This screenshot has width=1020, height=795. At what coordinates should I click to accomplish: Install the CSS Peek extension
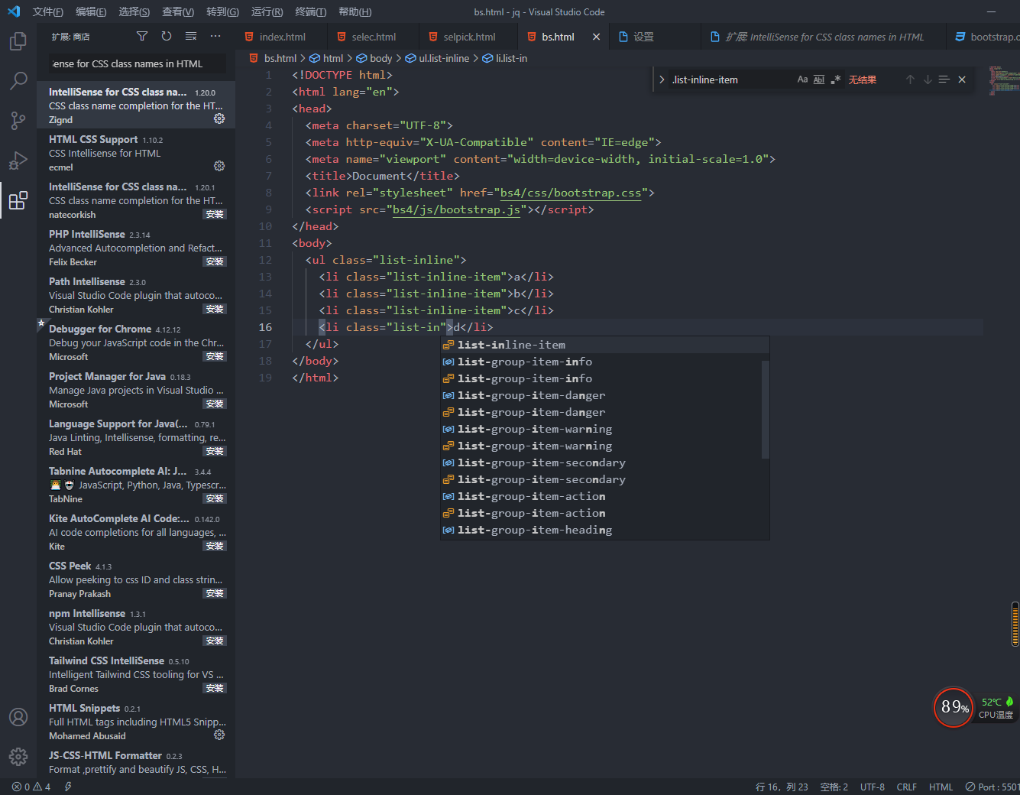[215, 593]
